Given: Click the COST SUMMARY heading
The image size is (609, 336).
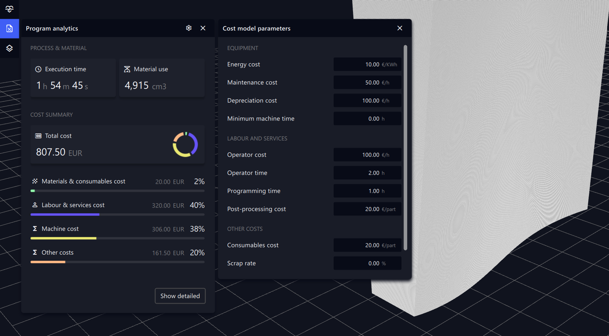Looking at the screenshot, I should pyautogui.click(x=52, y=115).
